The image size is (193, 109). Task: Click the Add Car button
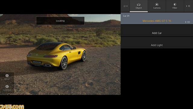pyautogui.click(x=157, y=33)
